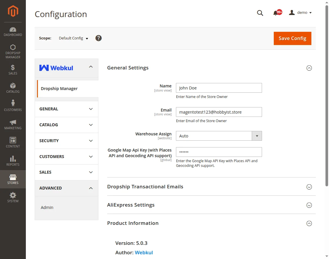Open the Webkul author link
Image resolution: width=329 pixels, height=259 pixels.
click(144, 253)
